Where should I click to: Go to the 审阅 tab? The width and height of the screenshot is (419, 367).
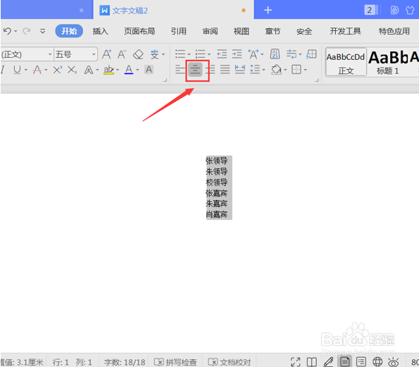(210, 31)
